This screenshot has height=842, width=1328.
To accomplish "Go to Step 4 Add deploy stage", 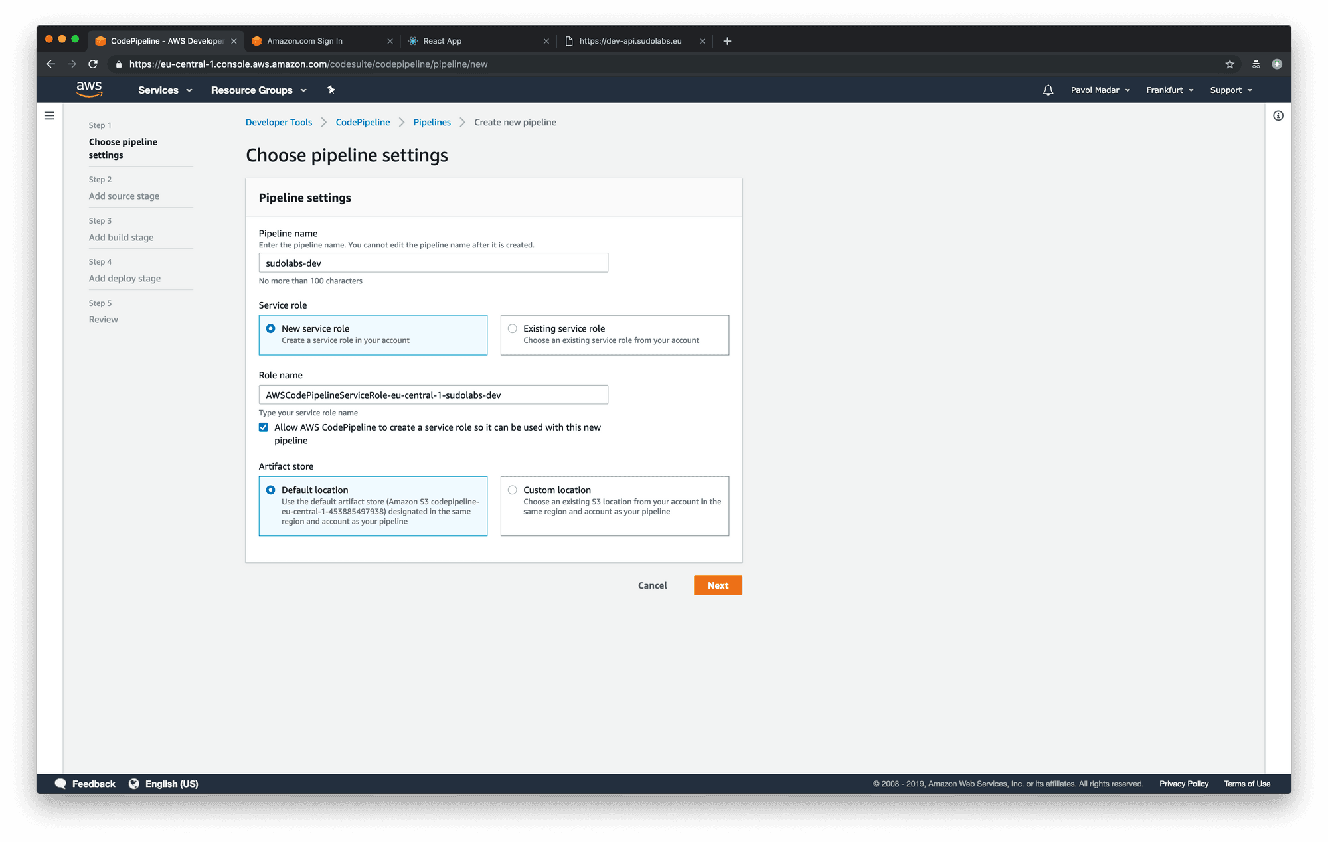I will 125,279.
